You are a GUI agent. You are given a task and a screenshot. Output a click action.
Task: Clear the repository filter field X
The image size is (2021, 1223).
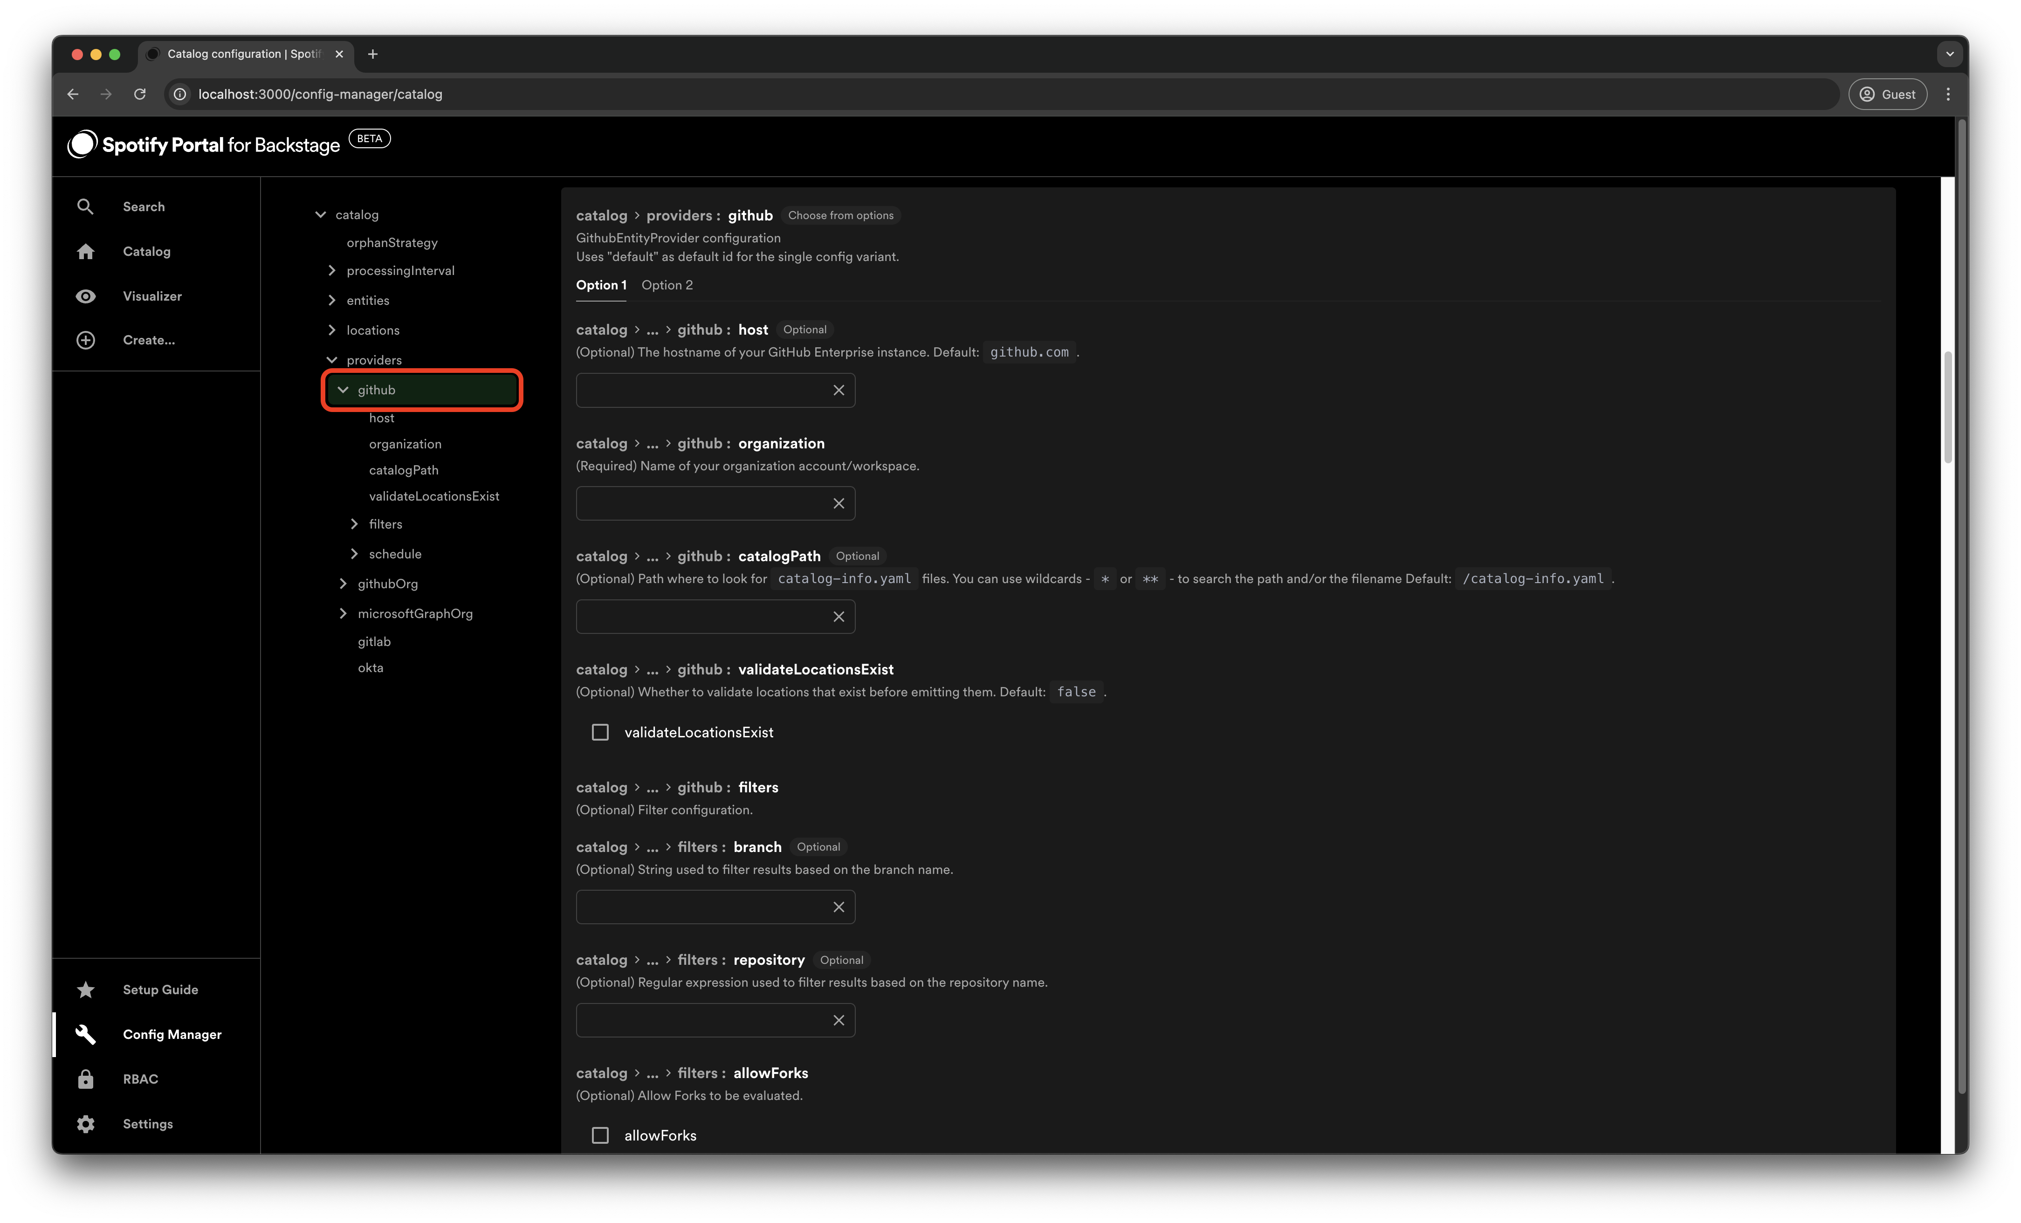pos(838,1020)
